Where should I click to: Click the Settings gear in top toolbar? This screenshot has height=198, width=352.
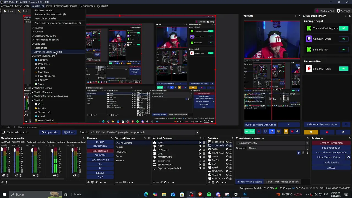[x=343, y=11]
